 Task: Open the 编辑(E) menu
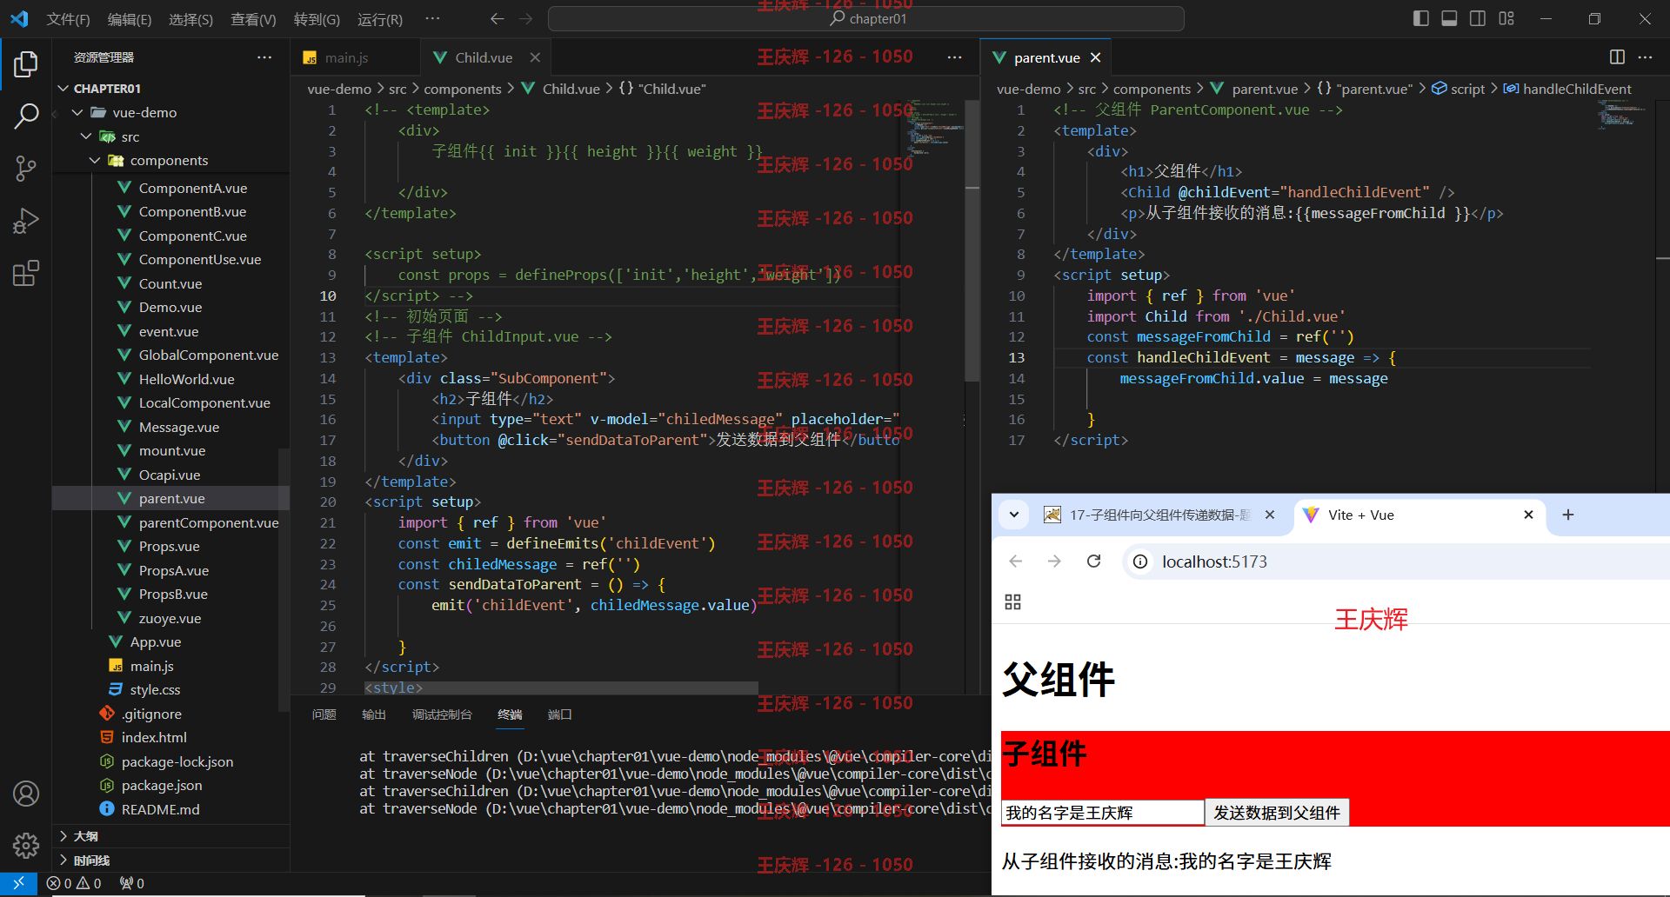[130, 19]
